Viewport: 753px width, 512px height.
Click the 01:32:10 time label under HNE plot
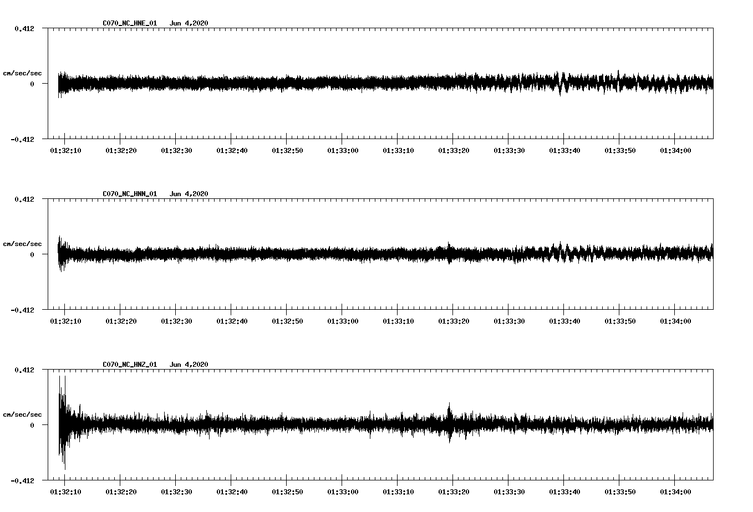pyautogui.click(x=65, y=151)
